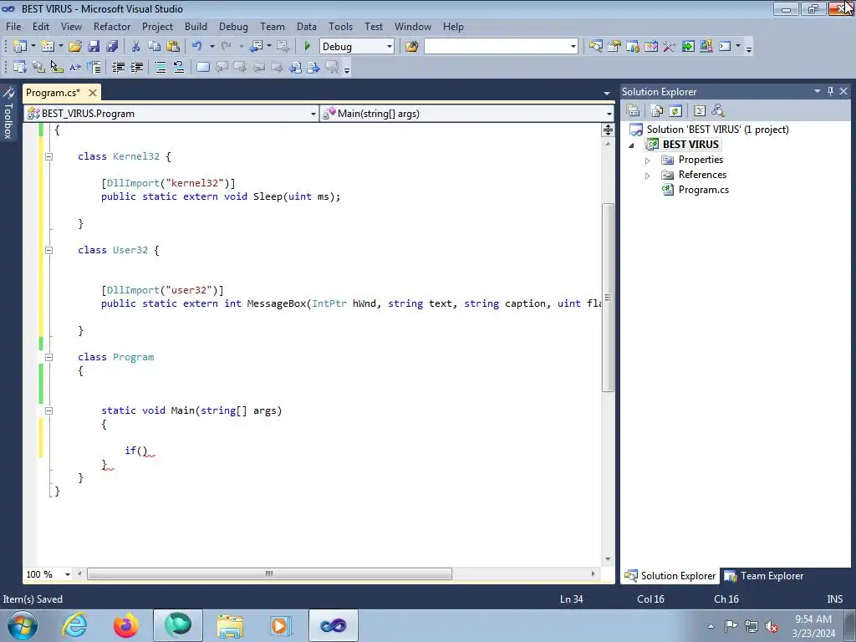Click the Display Object Member List icon
Screen dimensions: 856x642
[x=20, y=67]
